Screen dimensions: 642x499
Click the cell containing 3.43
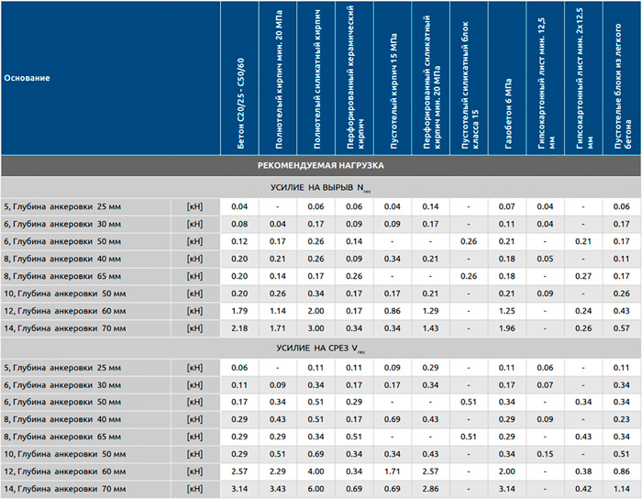279,489
